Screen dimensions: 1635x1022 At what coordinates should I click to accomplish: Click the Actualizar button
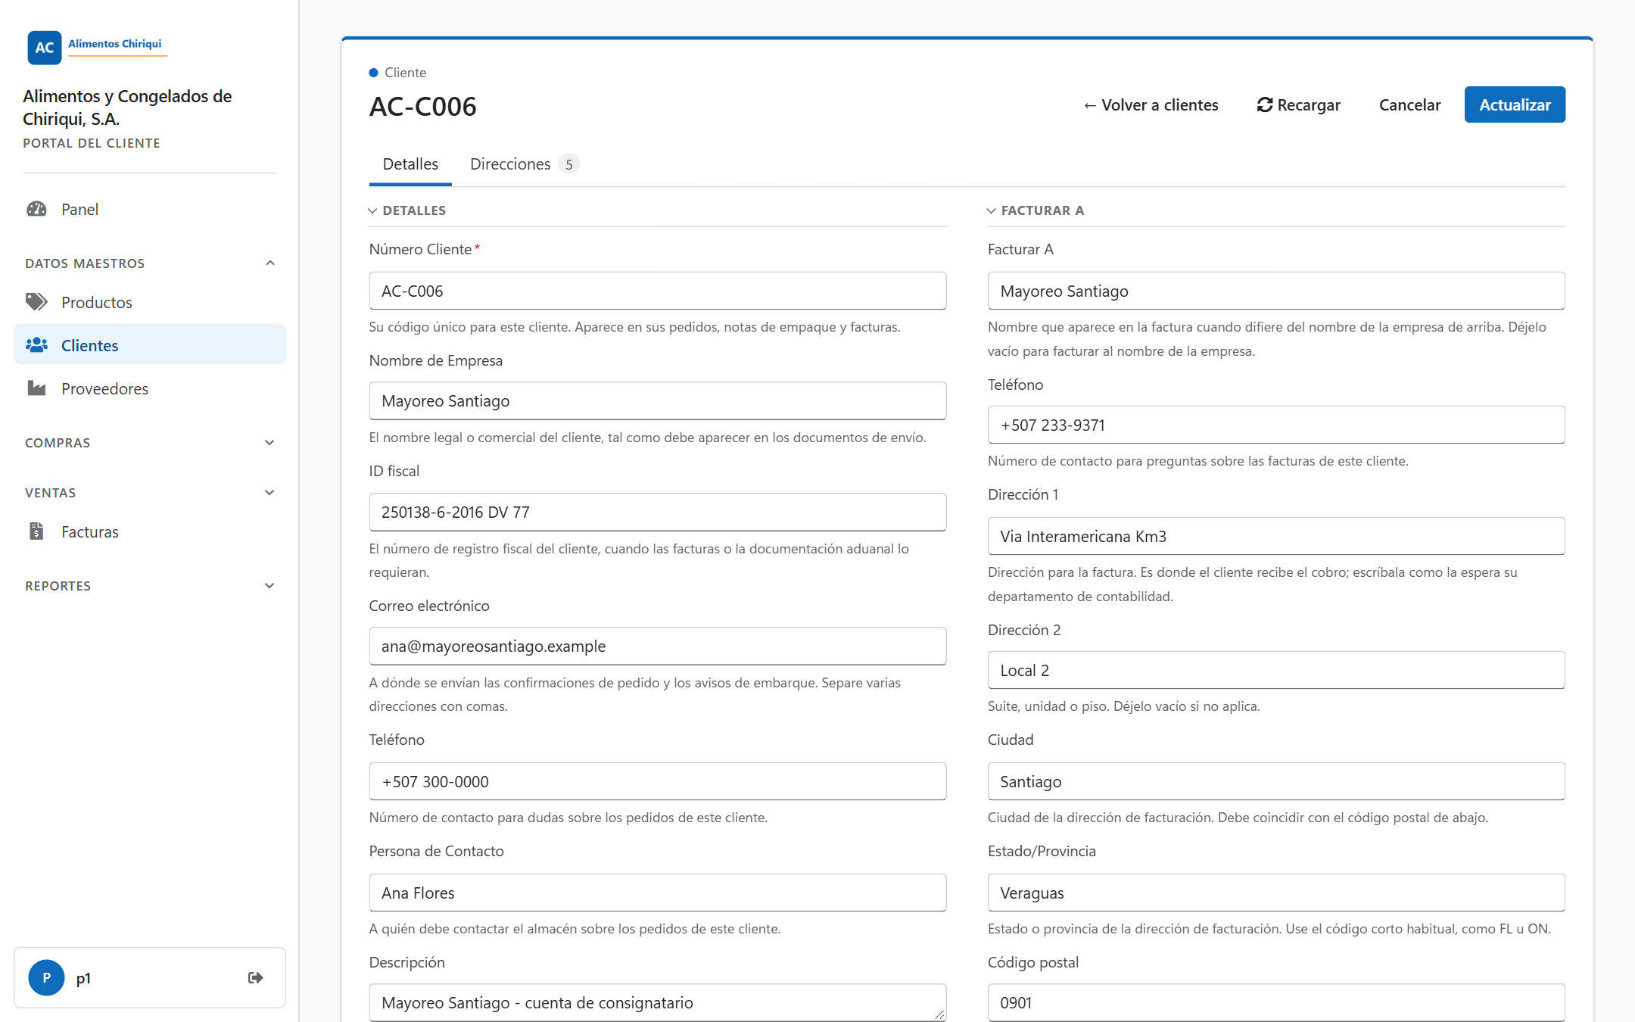point(1515,104)
